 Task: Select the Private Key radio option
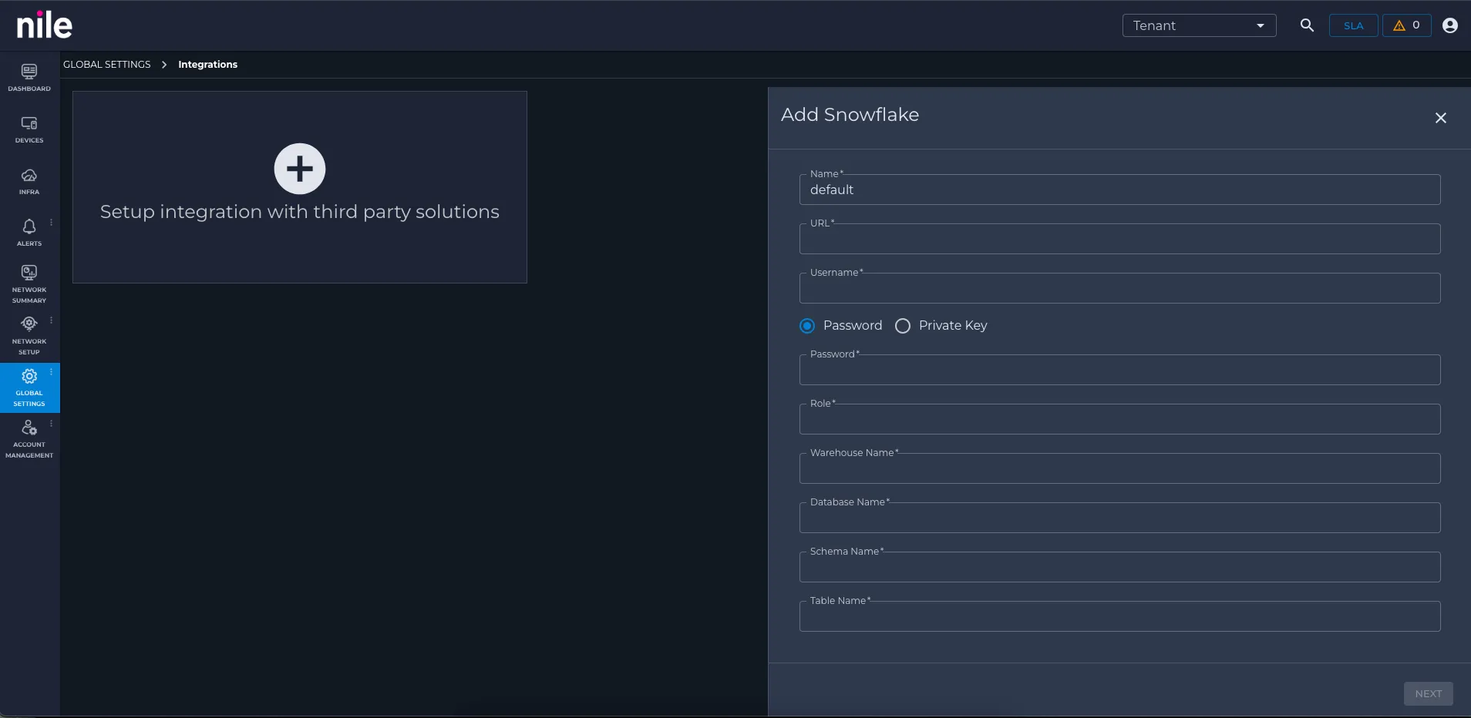(x=903, y=326)
